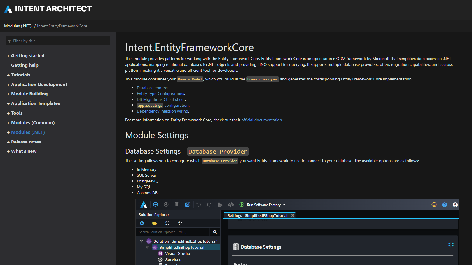Expand Modules (Common) section
The height and width of the screenshot is (265, 472).
coord(8,123)
